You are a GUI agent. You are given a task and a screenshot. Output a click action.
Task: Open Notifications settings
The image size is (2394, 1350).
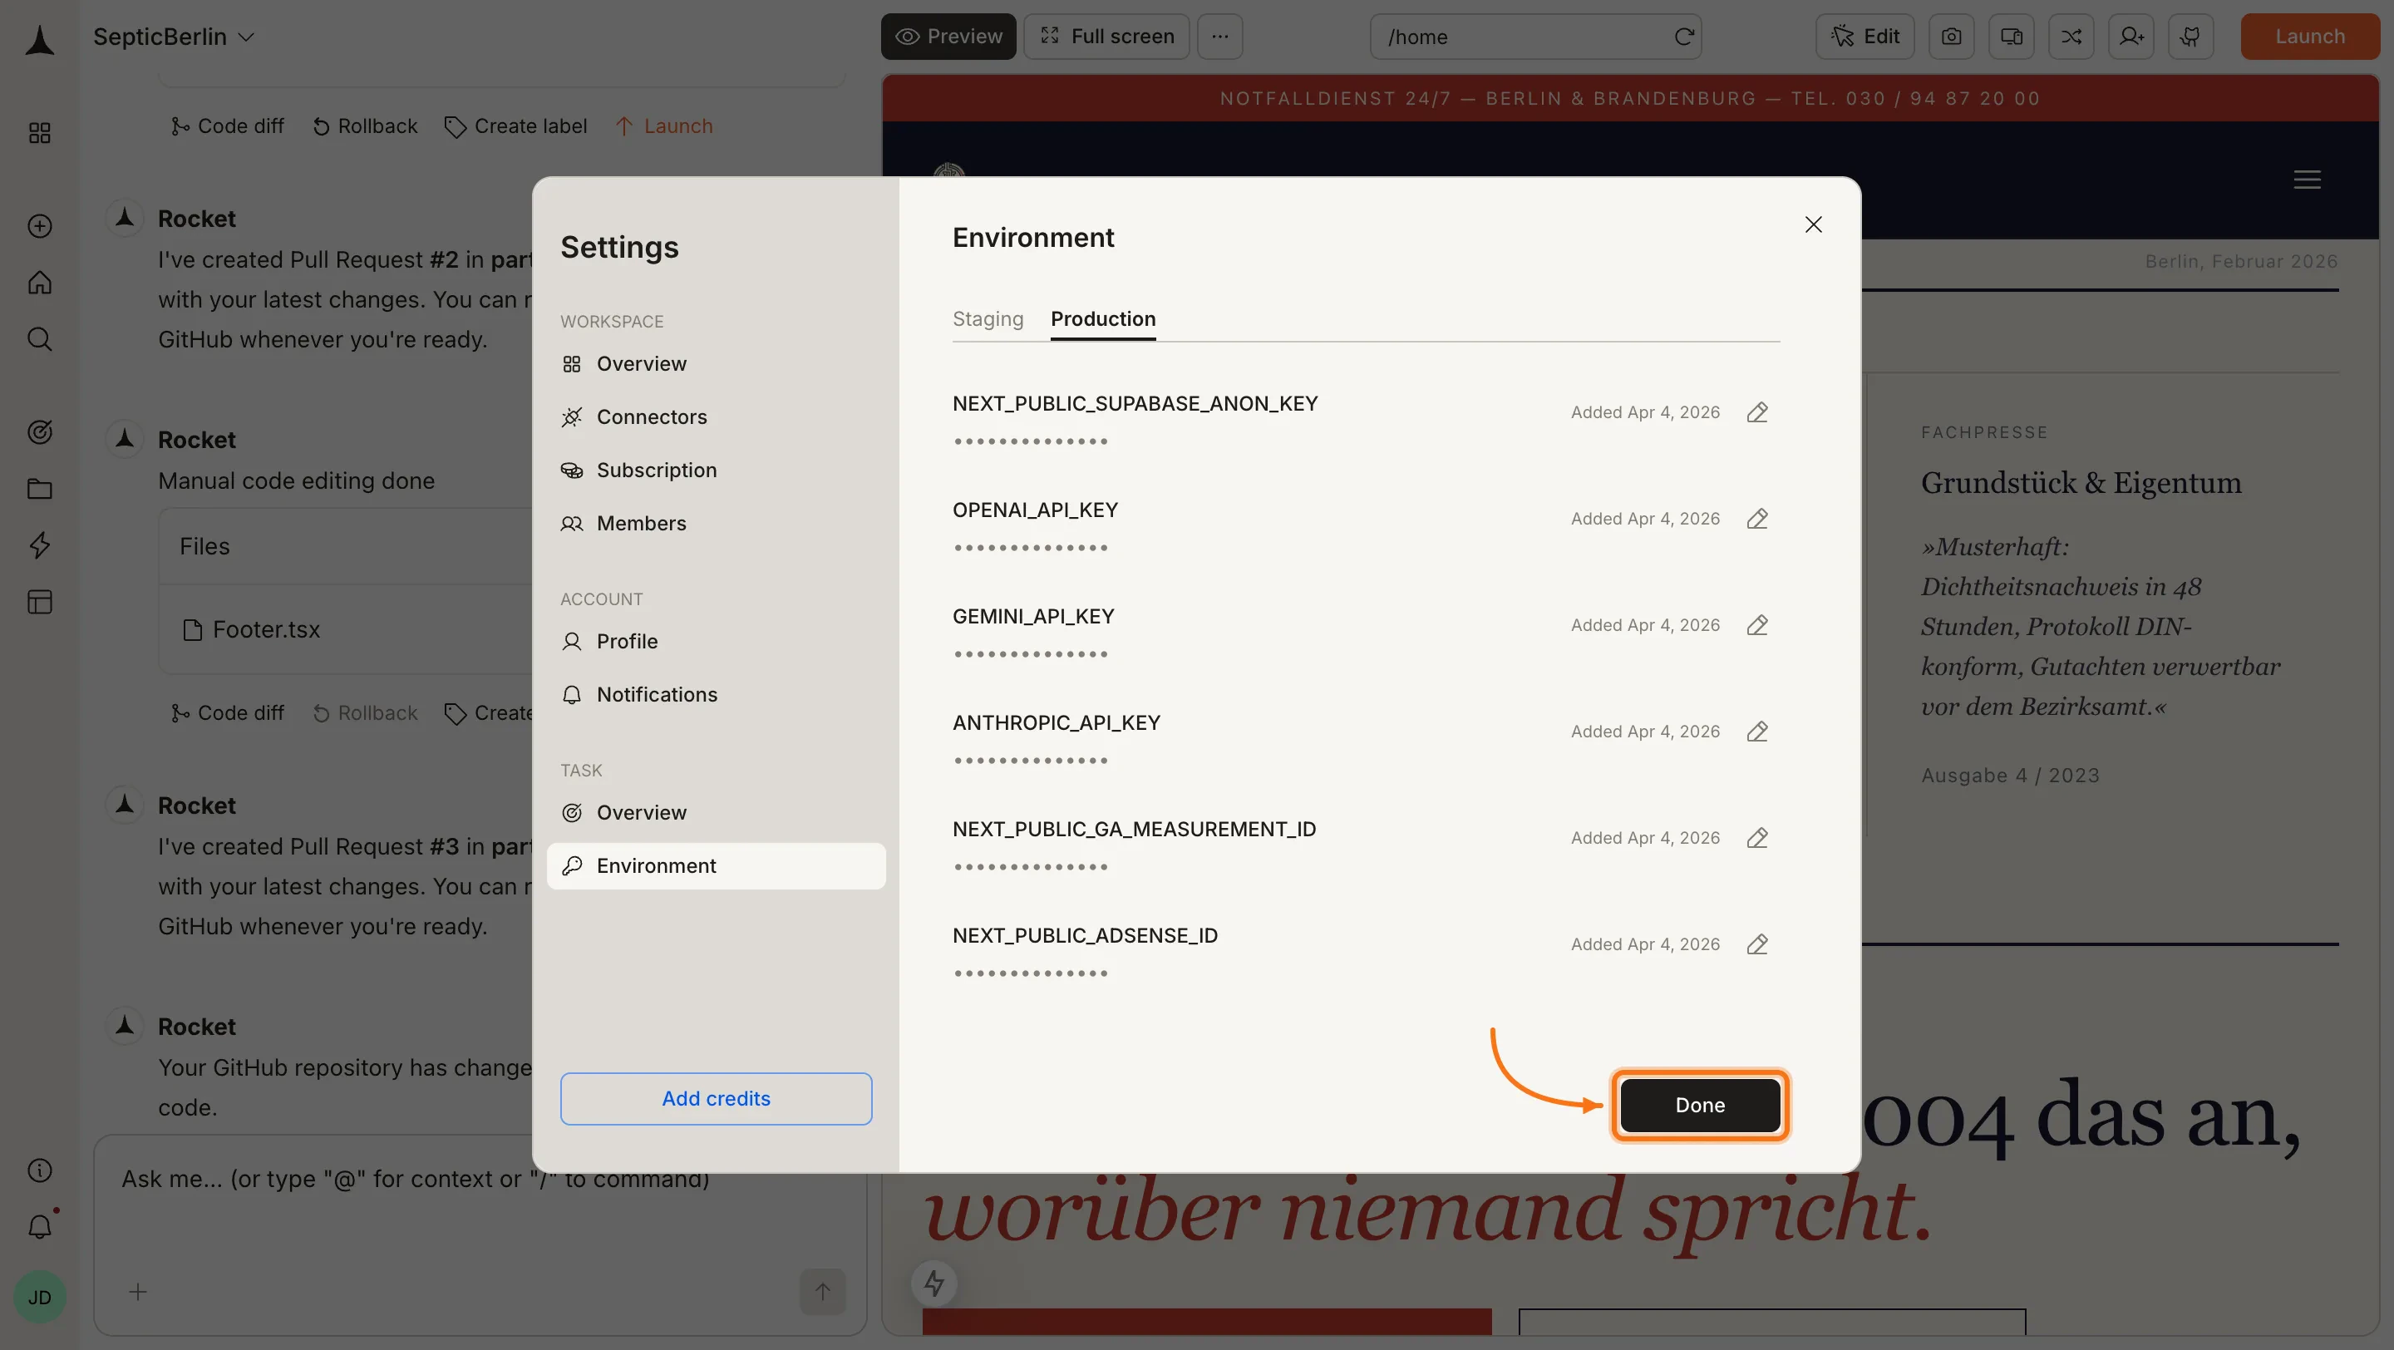click(716, 694)
